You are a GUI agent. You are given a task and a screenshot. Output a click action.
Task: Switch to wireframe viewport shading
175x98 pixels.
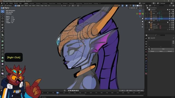click(136, 5)
